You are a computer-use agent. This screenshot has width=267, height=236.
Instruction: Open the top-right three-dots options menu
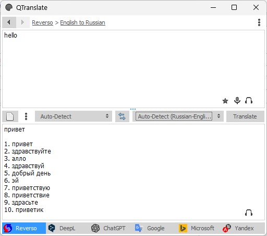click(x=259, y=22)
